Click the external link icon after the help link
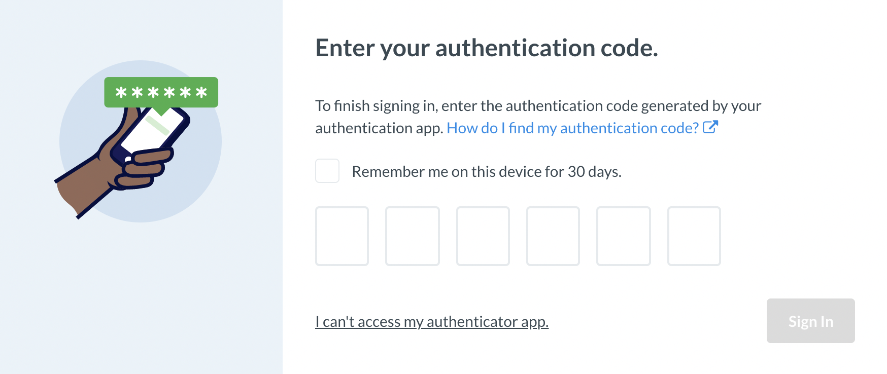 (x=710, y=127)
